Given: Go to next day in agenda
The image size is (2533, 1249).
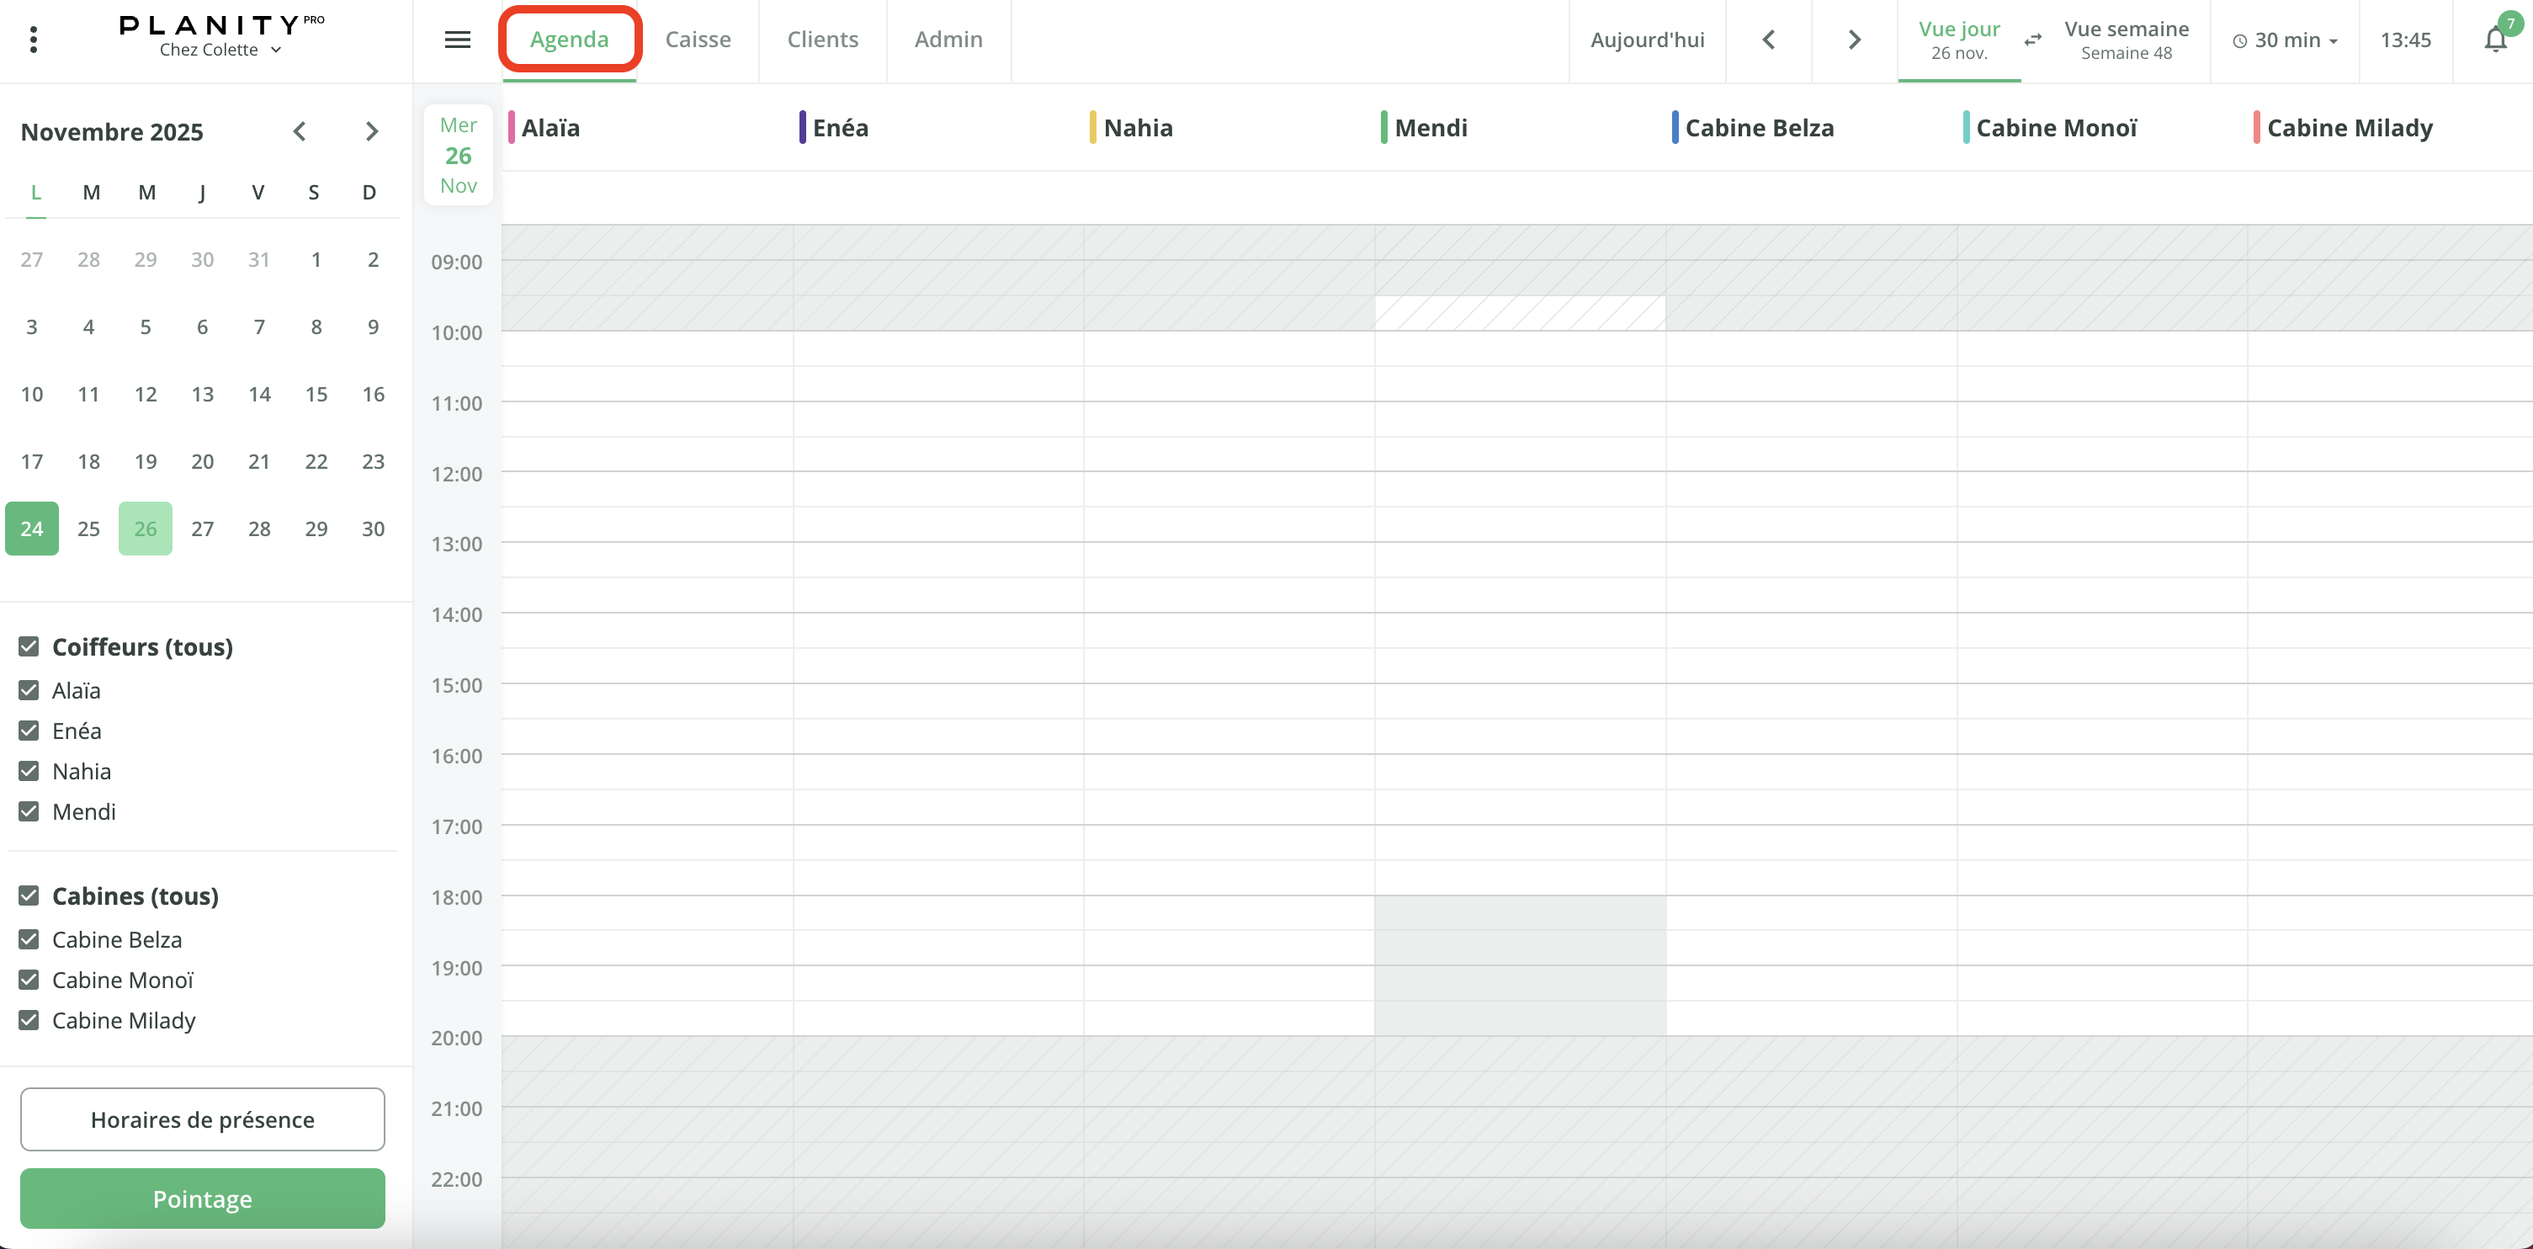Looking at the screenshot, I should click(x=1854, y=40).
